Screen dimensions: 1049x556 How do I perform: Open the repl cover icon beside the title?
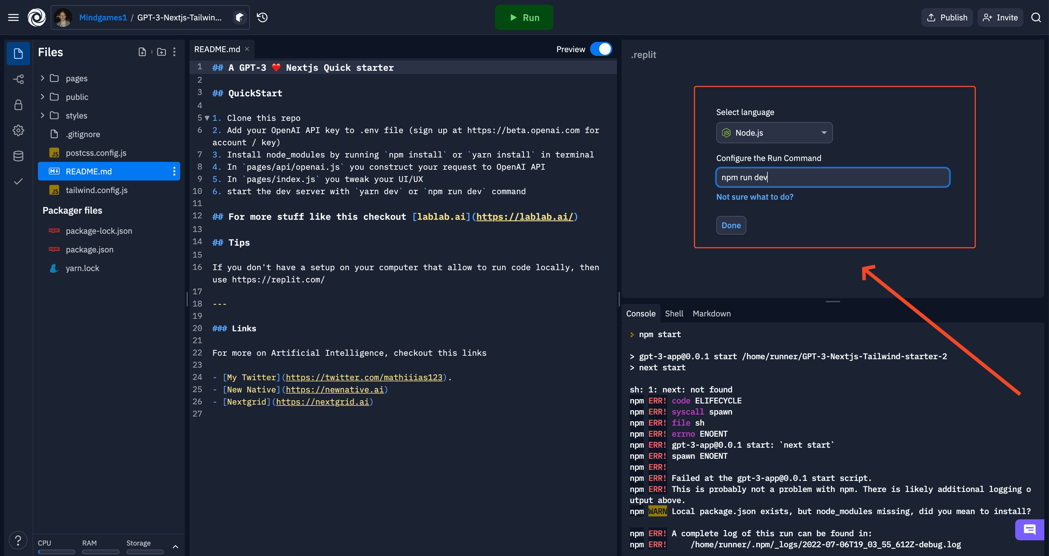coord(240,17)
